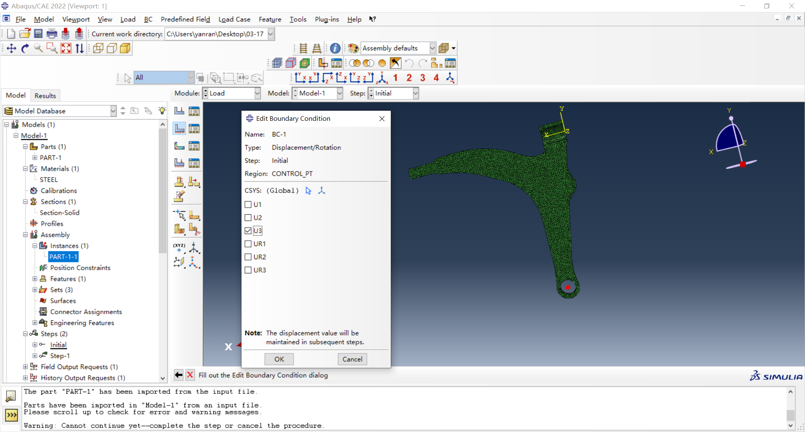Click the Color Code palette icon
This screenshot has width=805, height=432.
point(353,49)
